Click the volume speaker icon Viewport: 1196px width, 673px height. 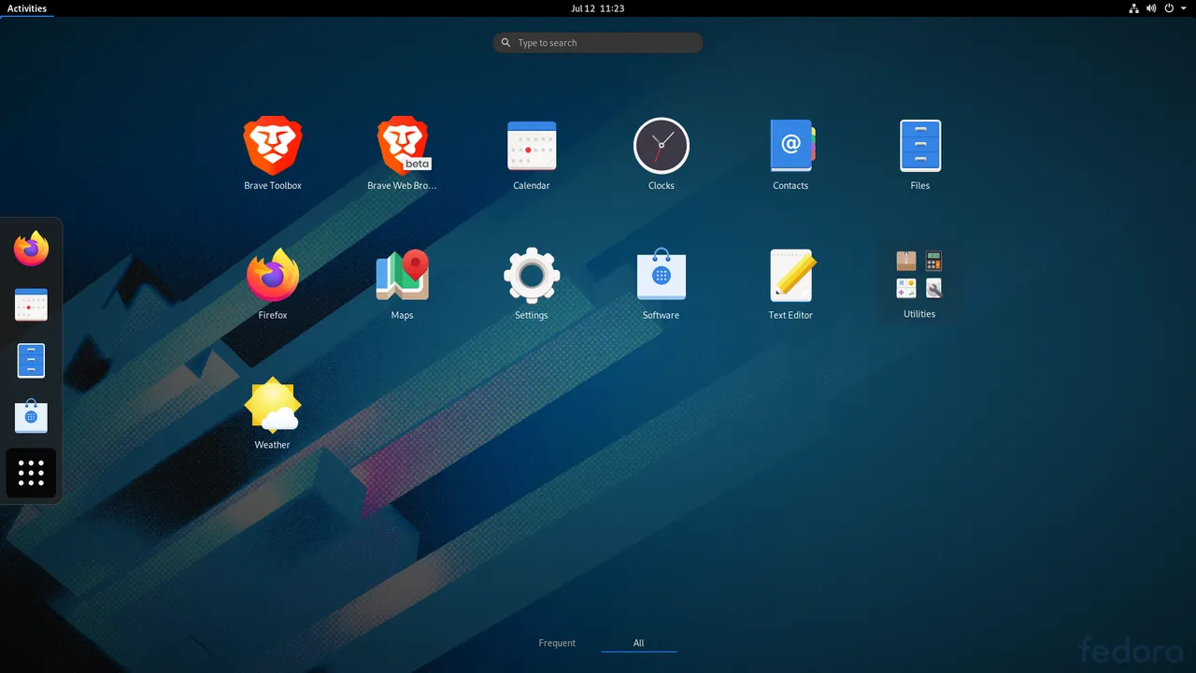point(1151,8)
